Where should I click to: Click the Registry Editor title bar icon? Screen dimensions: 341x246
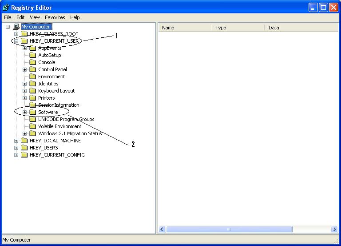(6, 7)
